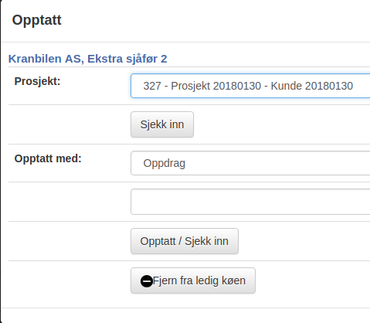The height and width of the screenshot is (323, 370).
Task: Select the 327 - Prosjekt 20180130 value
Action: click(x=202, y=86)
